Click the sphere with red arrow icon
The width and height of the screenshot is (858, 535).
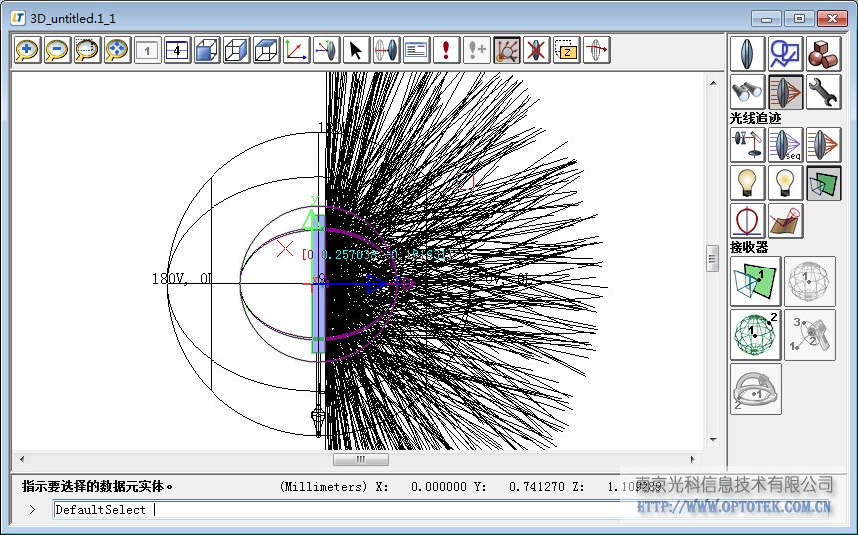click(x=596, y=50)
